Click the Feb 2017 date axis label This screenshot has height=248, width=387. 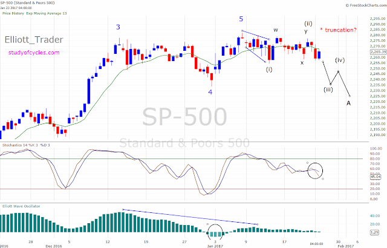346,246
